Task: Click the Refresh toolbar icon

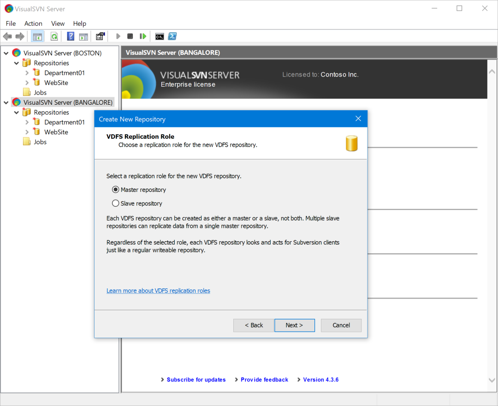Action: point(54,36)
